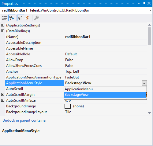The image size is (153, 146).
Task: Click Undock in parent container link
Action: [x=24, y=120]
